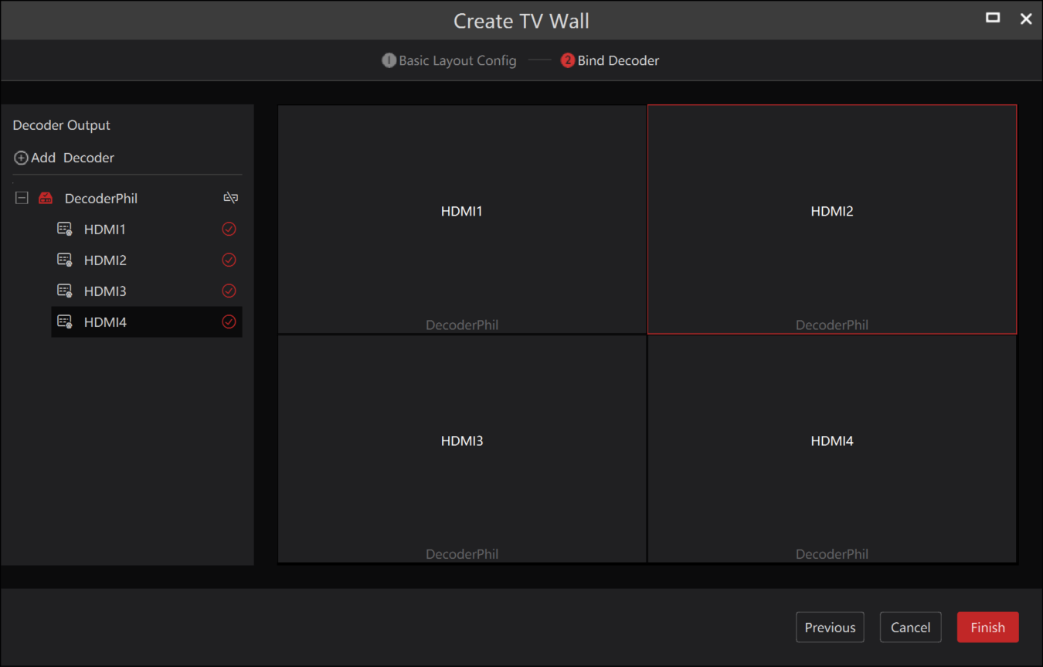This screenshot has height=667, width=1043.
Task: Click DecoderPhil label under HDMI3 tile
Action: point(462,554)
